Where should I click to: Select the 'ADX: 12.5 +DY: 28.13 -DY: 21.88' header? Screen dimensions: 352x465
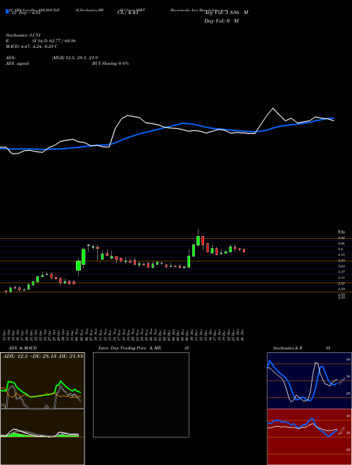click(43, 356)
